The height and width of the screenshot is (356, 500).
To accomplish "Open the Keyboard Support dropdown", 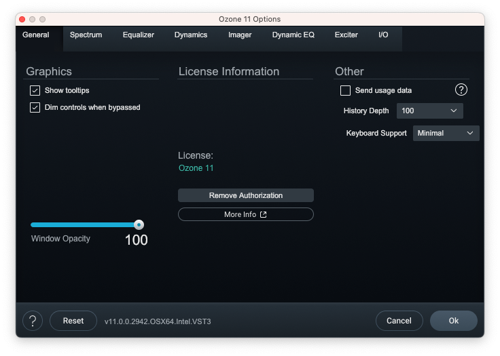I will pyautogui.click(x=446, y=133).
